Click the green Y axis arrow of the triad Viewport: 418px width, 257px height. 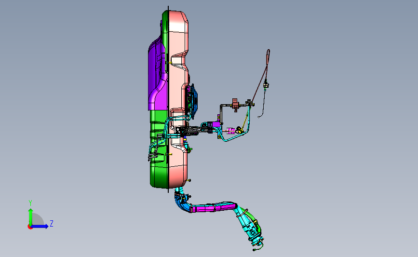[x=31, y=216]
